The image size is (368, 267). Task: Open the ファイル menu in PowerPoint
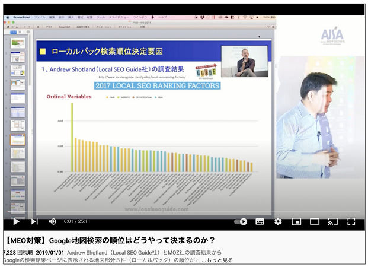click(x=40, y=17)
